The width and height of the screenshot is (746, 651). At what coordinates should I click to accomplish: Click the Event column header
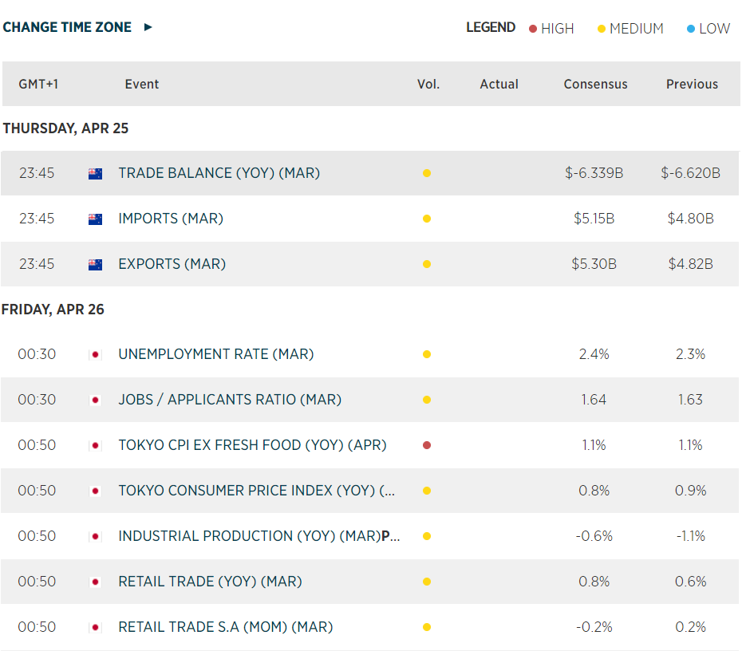(x=141, y=84)
